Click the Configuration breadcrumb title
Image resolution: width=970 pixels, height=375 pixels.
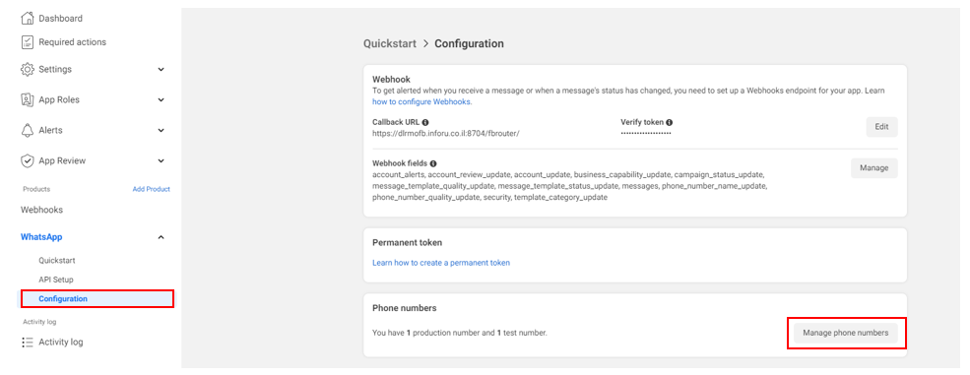click(x=469, y=44)
